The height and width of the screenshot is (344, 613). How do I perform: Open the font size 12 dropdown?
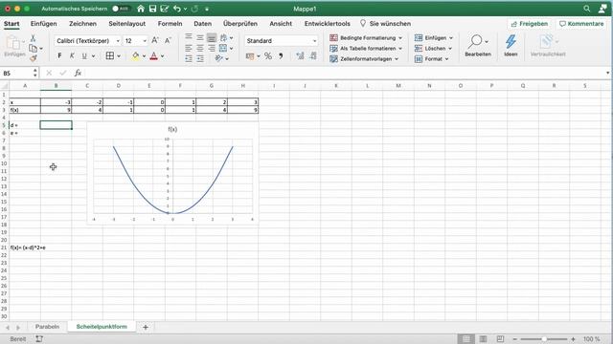(x=145, y=41)
